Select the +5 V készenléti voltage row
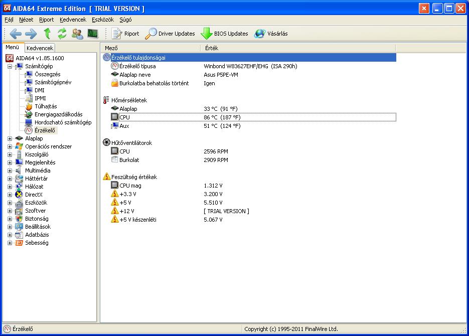 click(x=253, y=220)
